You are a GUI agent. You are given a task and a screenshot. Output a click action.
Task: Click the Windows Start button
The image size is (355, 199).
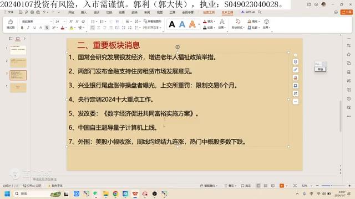point(7,193)
